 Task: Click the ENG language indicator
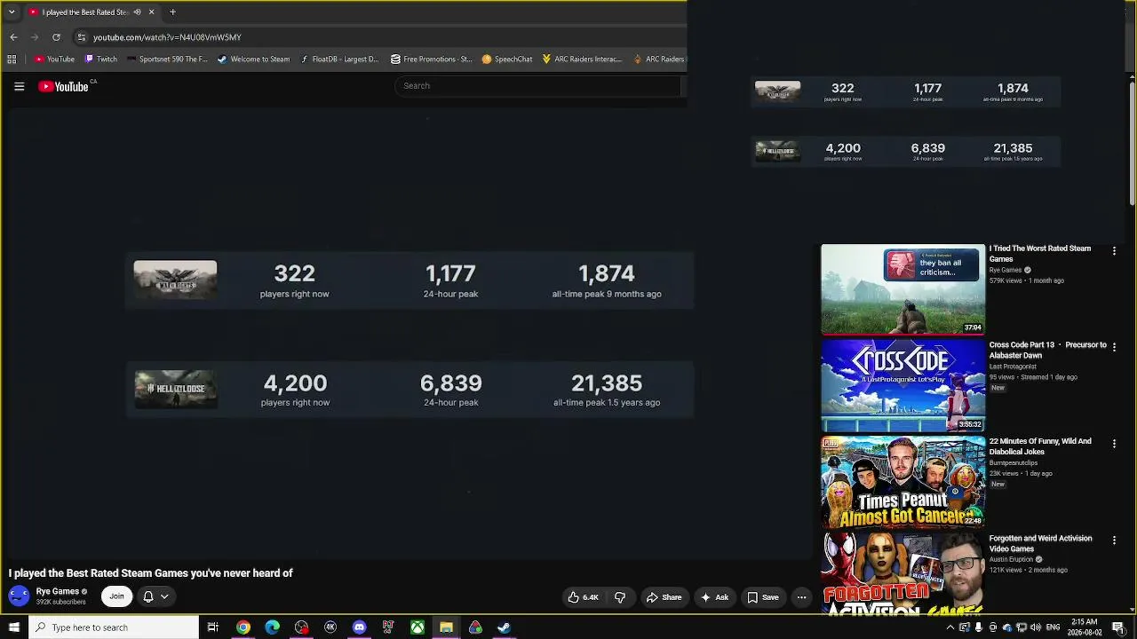click(1053, 627)
